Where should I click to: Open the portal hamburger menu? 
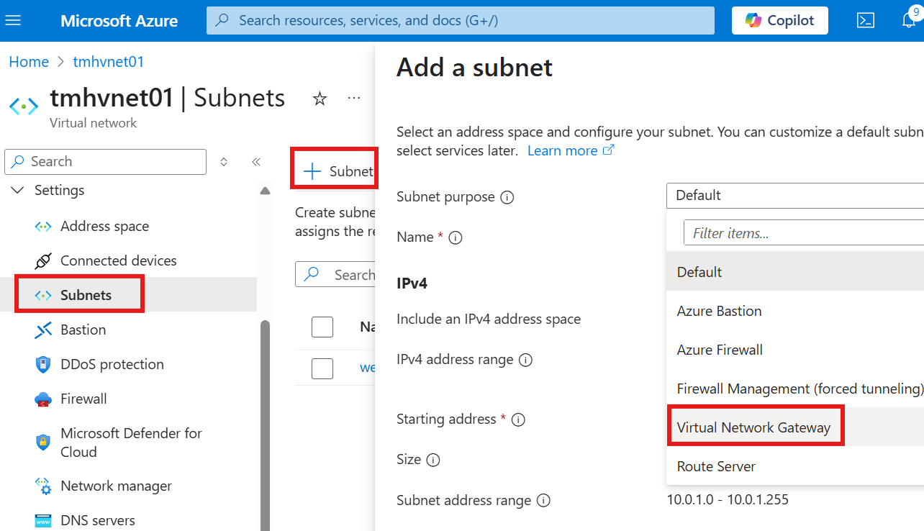pyautogui.click(x=13, y=20)
